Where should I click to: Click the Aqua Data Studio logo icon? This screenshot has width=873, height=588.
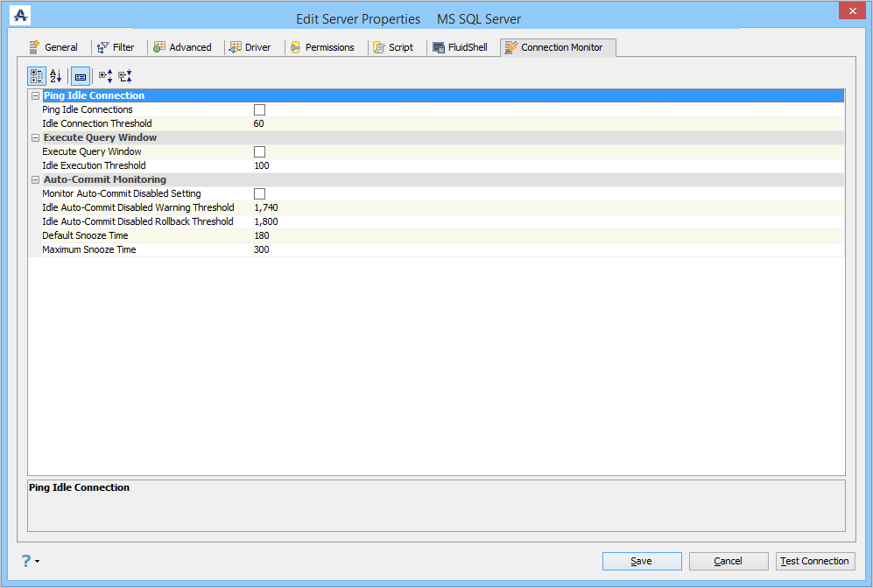tap(21, 15)
